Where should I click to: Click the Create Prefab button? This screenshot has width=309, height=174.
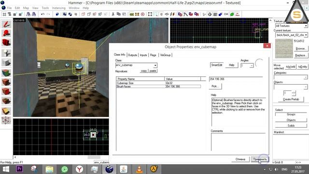click(x=291, y=99)
